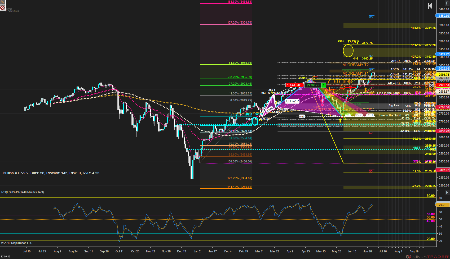The width and height of the screenshot is (450, 259).
Task: Click the F button on RSI panel
Action: pyautogui.click(x=447, y=192)
